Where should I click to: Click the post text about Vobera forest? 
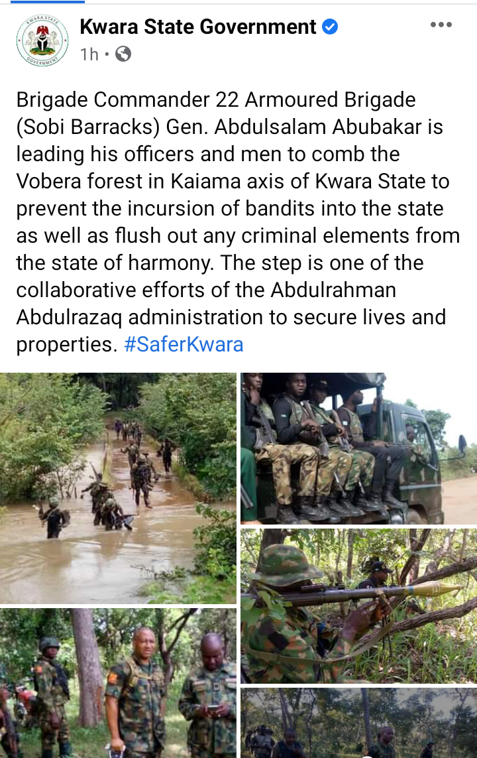238,222
